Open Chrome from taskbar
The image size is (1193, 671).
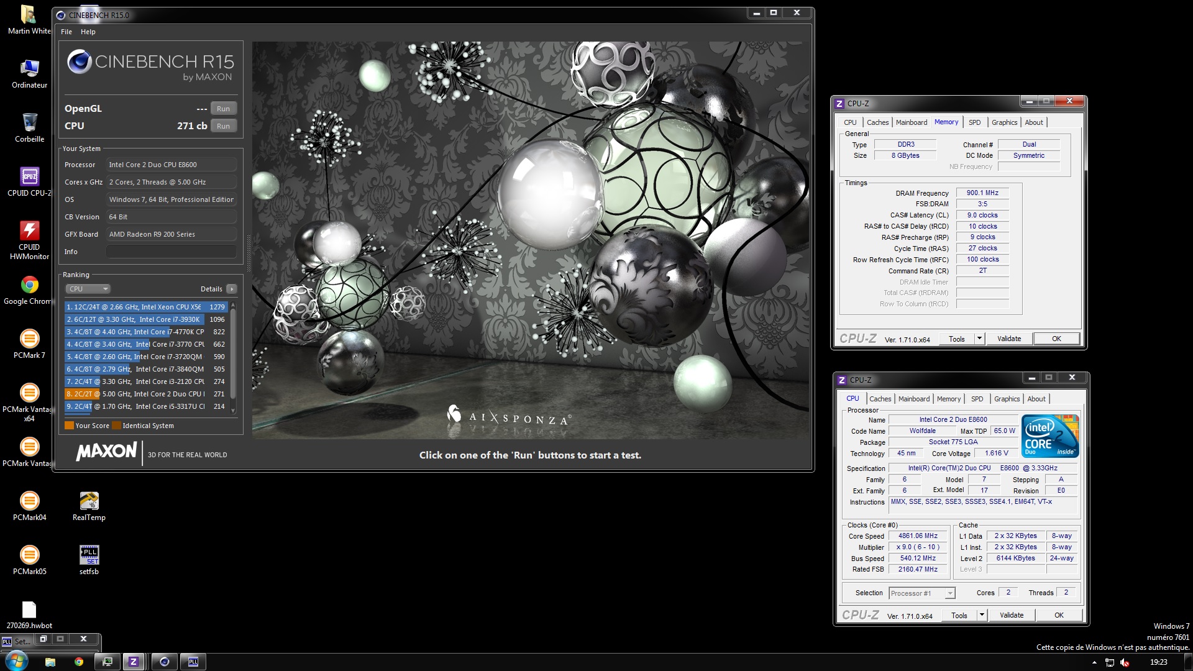coord(79,662)
